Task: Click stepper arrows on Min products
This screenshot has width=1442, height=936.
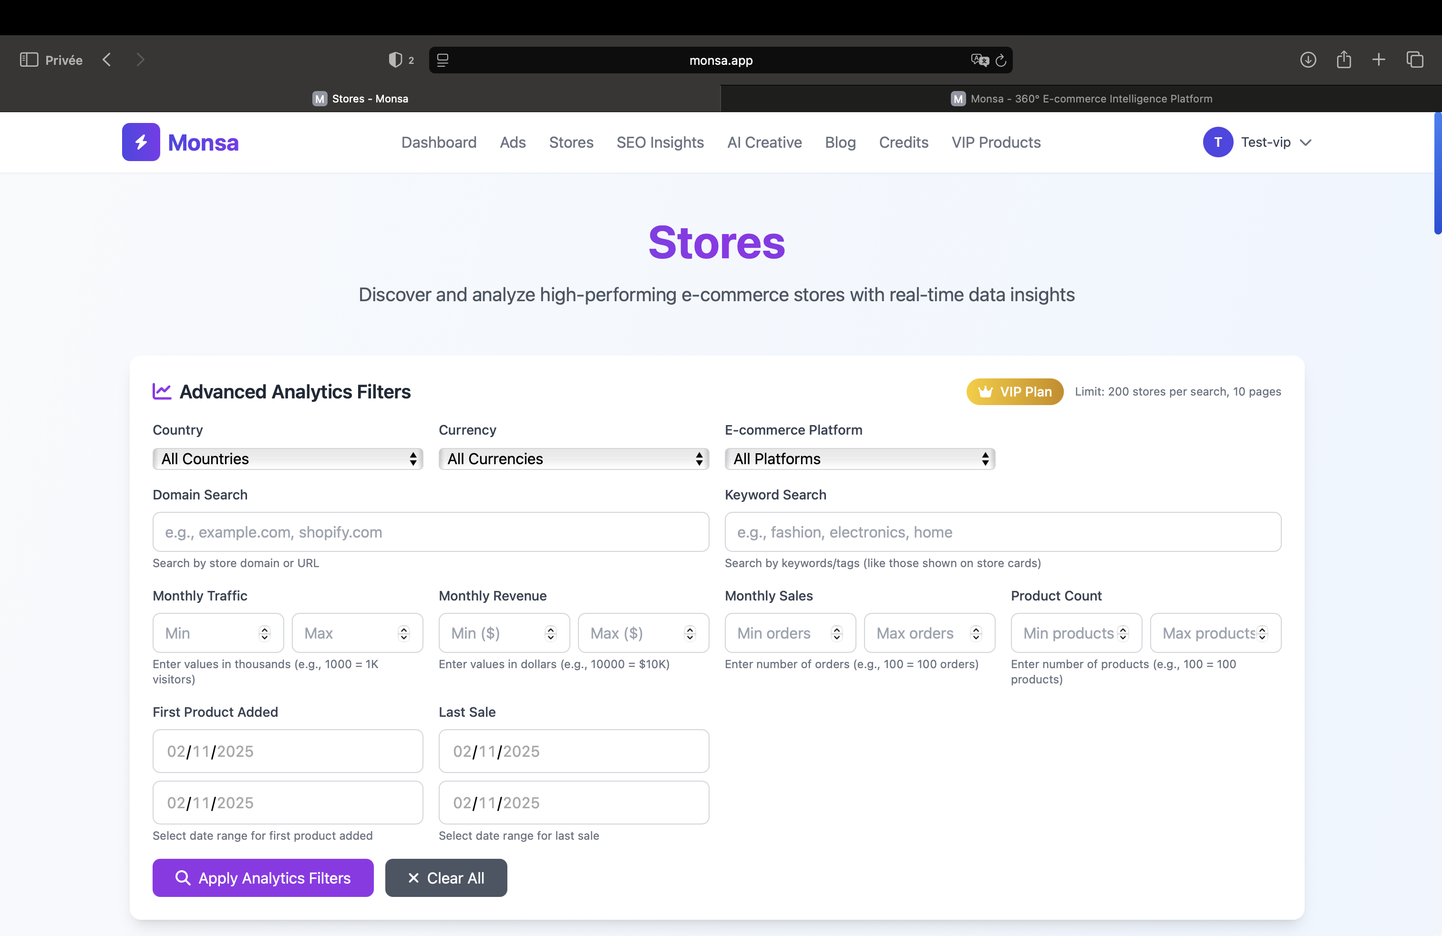Action: click(x=1123, y=633)
